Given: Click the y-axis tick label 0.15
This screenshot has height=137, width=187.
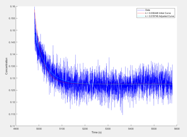Looking at the screenshot, I should [13, 30].
